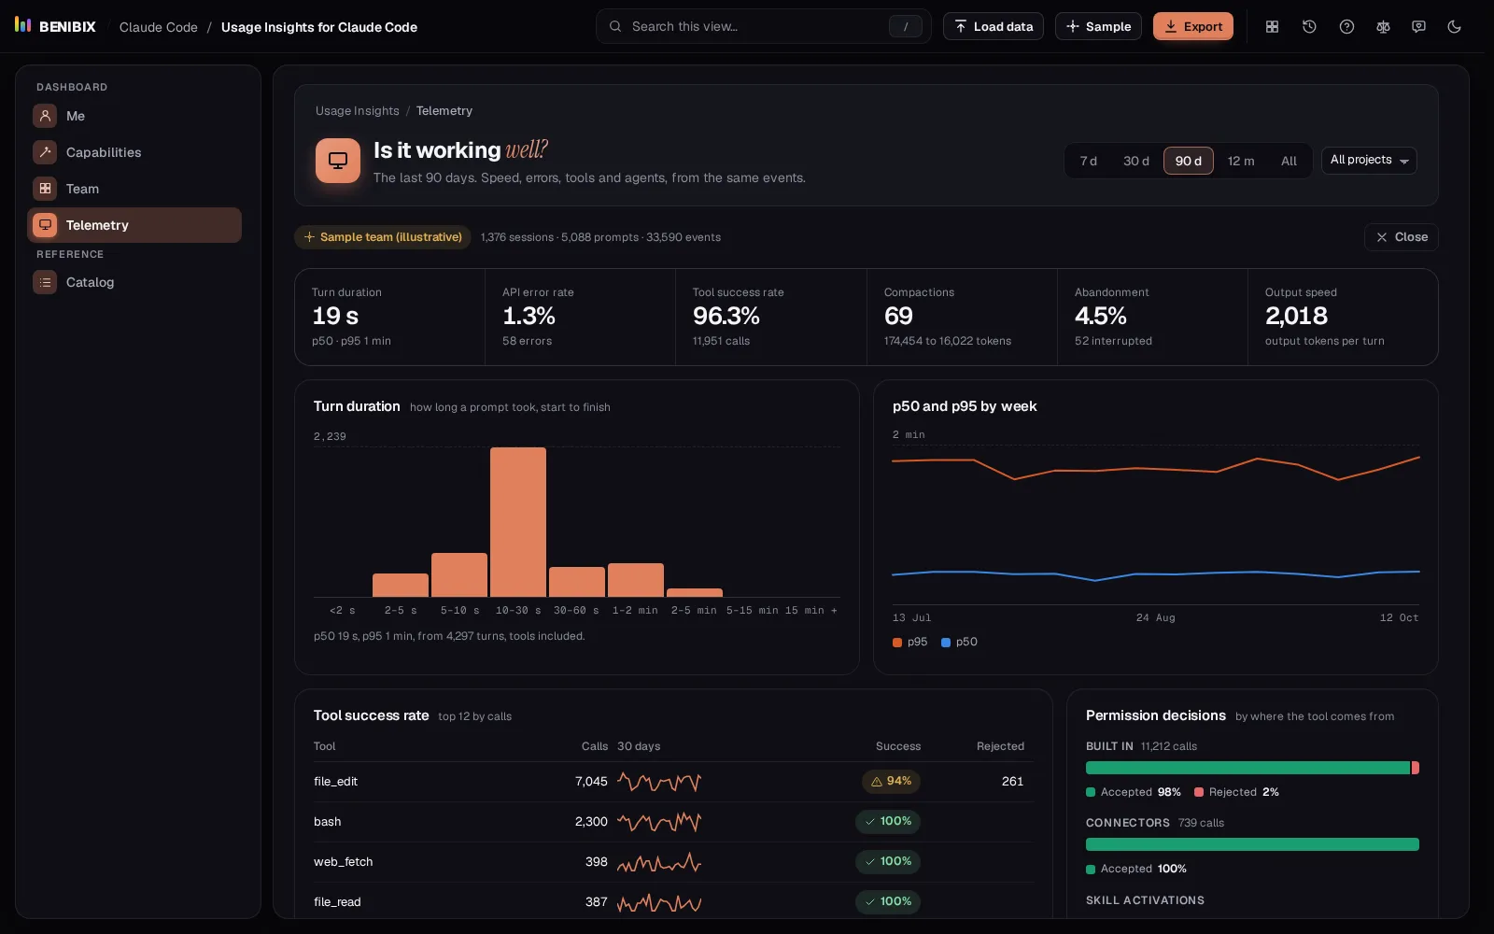Click in the Search this view field
The image size is (1494, 934).
(x=764, y=26)
